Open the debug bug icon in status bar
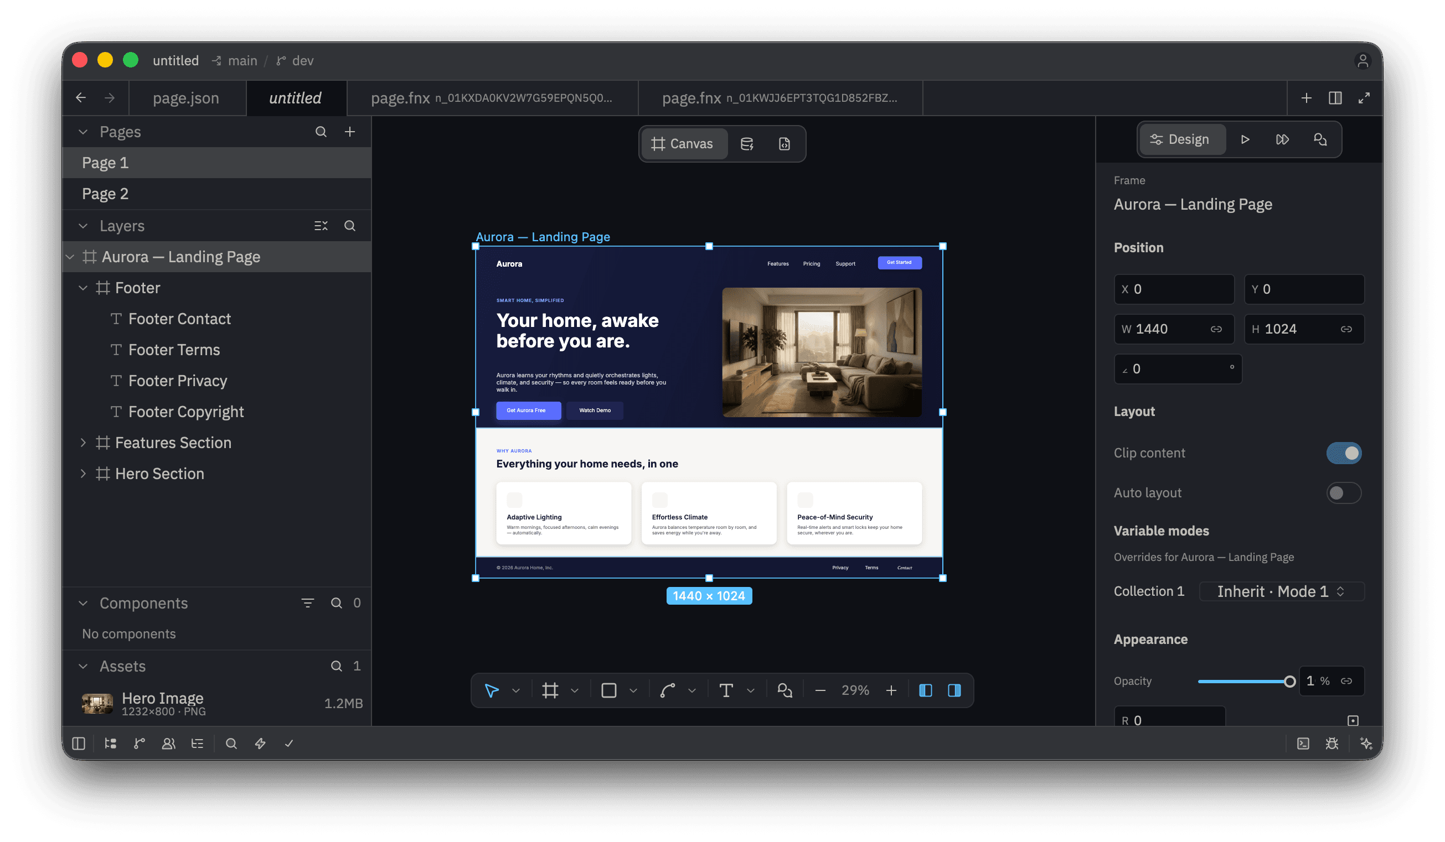1445x842 pixels. click(1332, 744)
